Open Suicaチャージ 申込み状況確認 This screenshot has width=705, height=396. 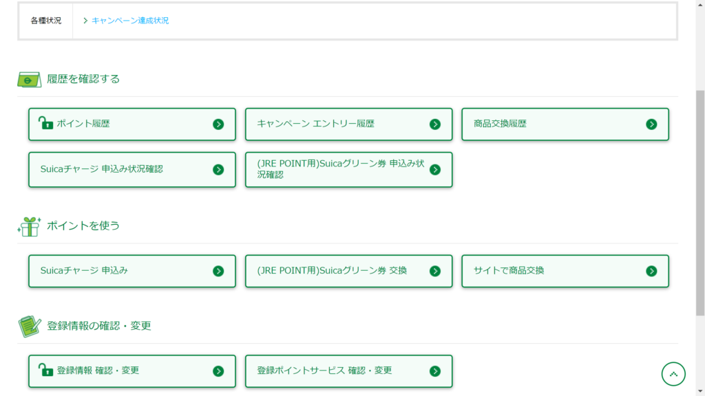[x=132, y=170]
